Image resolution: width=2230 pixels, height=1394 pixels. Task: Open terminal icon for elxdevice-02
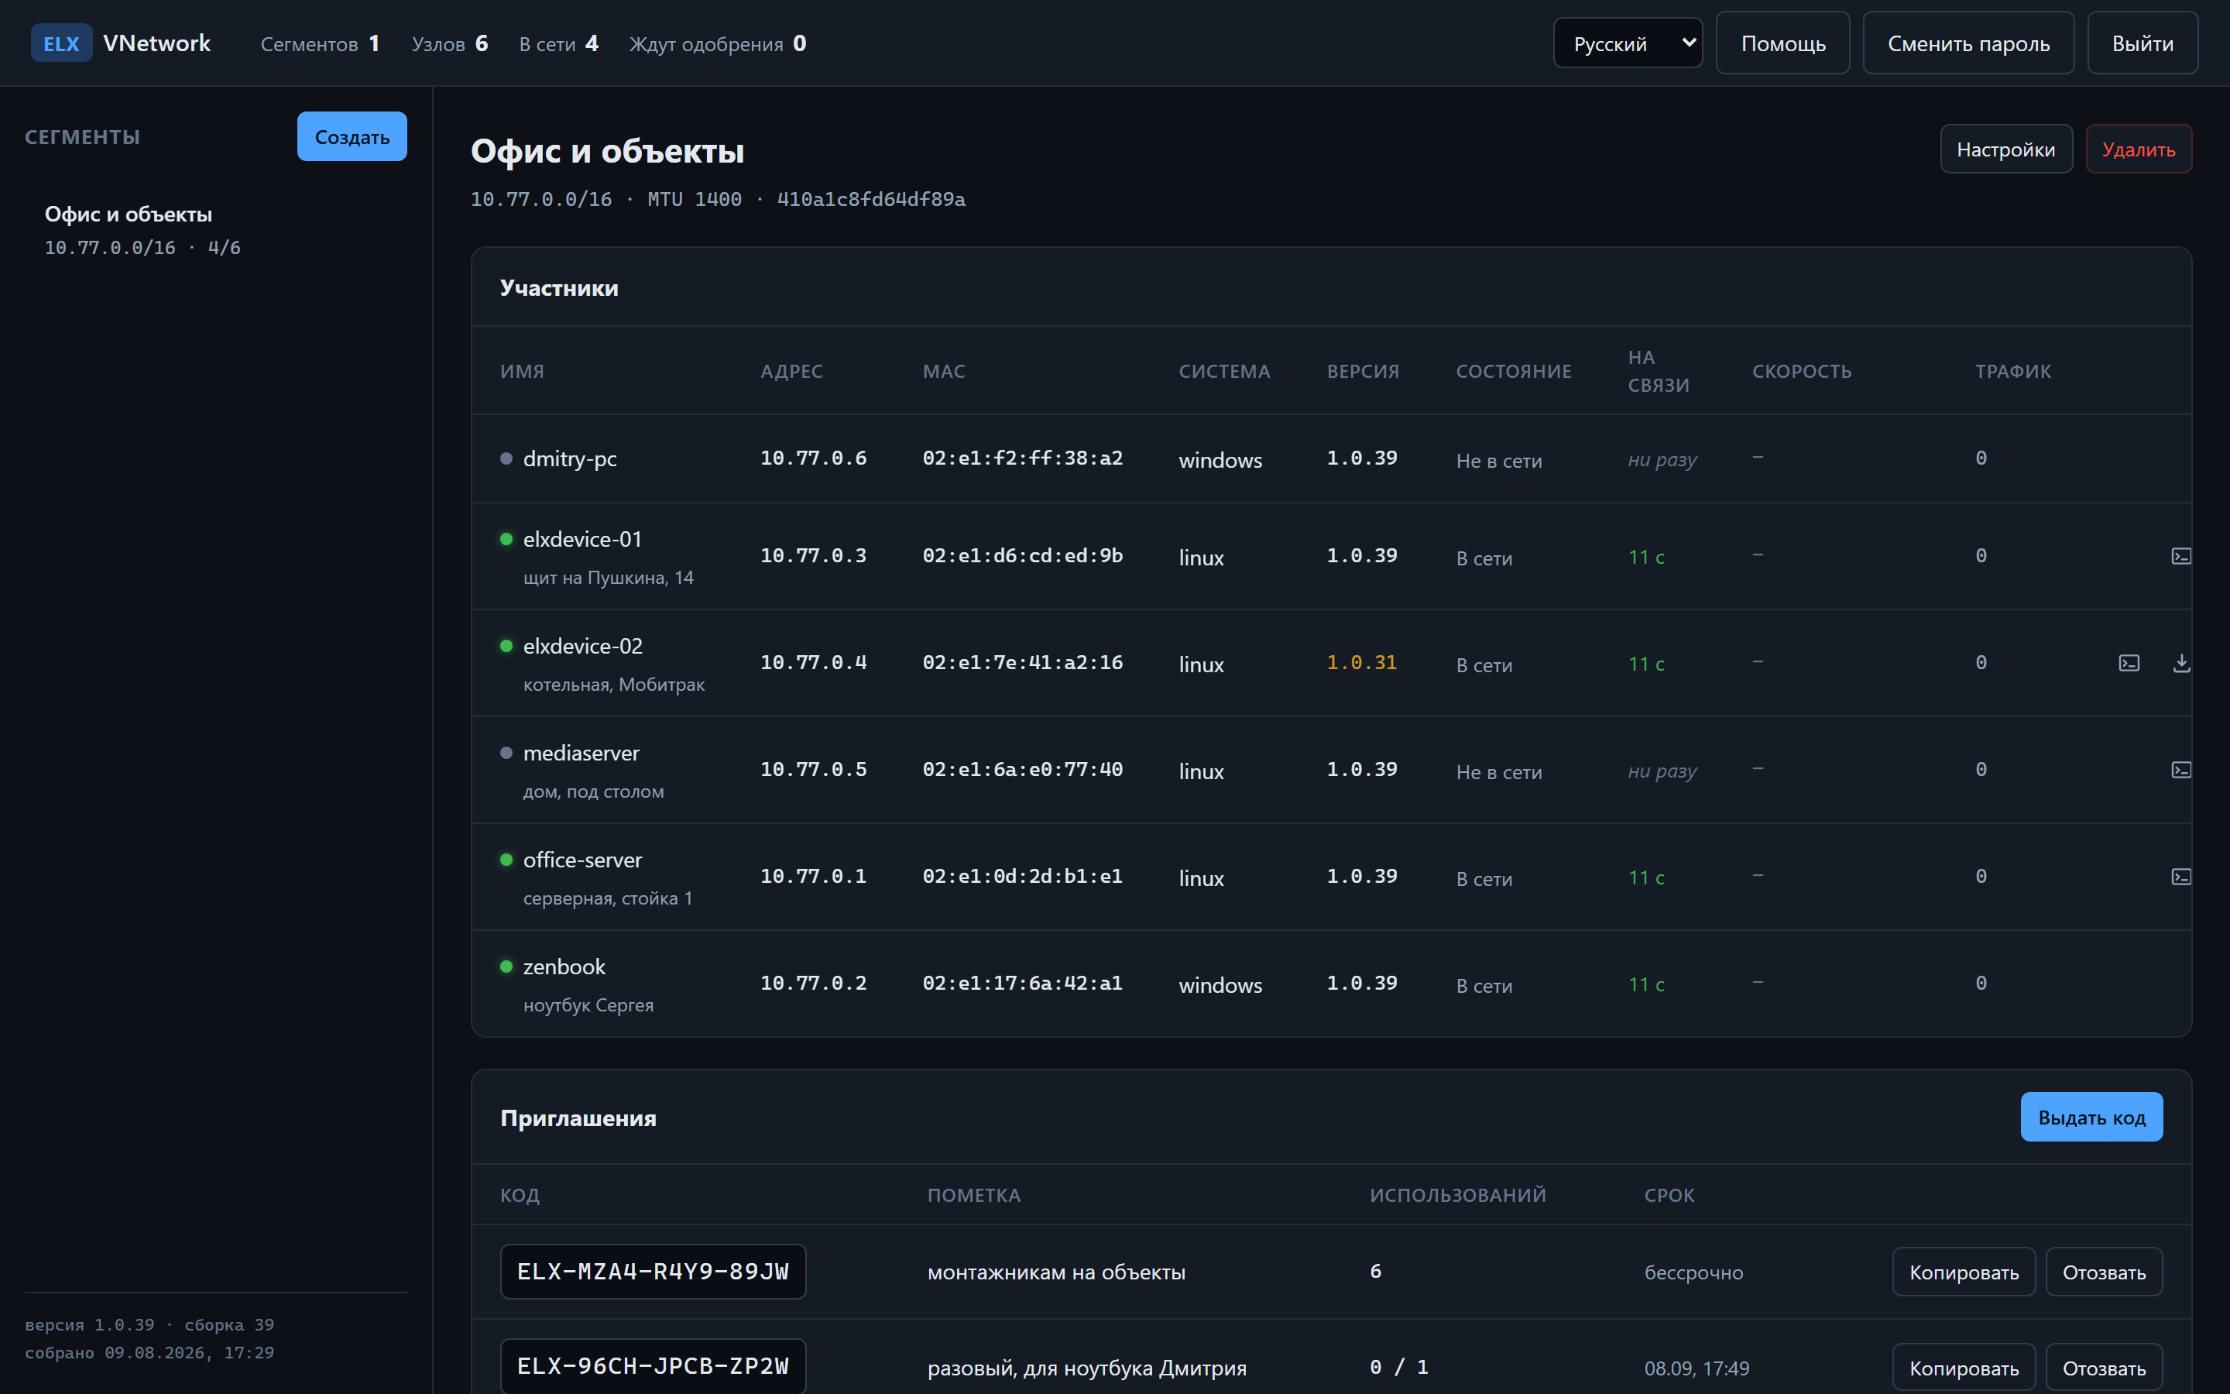[x=2129, y=663]
